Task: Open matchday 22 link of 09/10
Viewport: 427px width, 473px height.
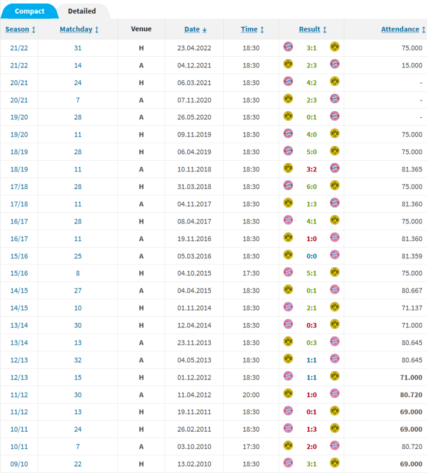Action: point(78,464)
